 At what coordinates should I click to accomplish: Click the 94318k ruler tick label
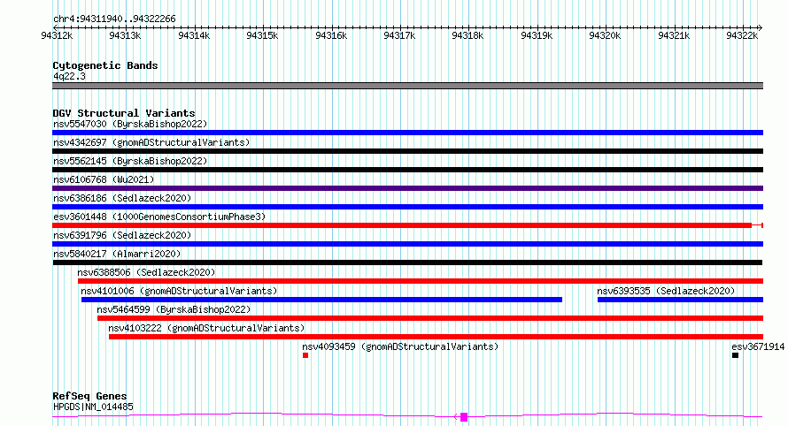[x=467, y=35]
